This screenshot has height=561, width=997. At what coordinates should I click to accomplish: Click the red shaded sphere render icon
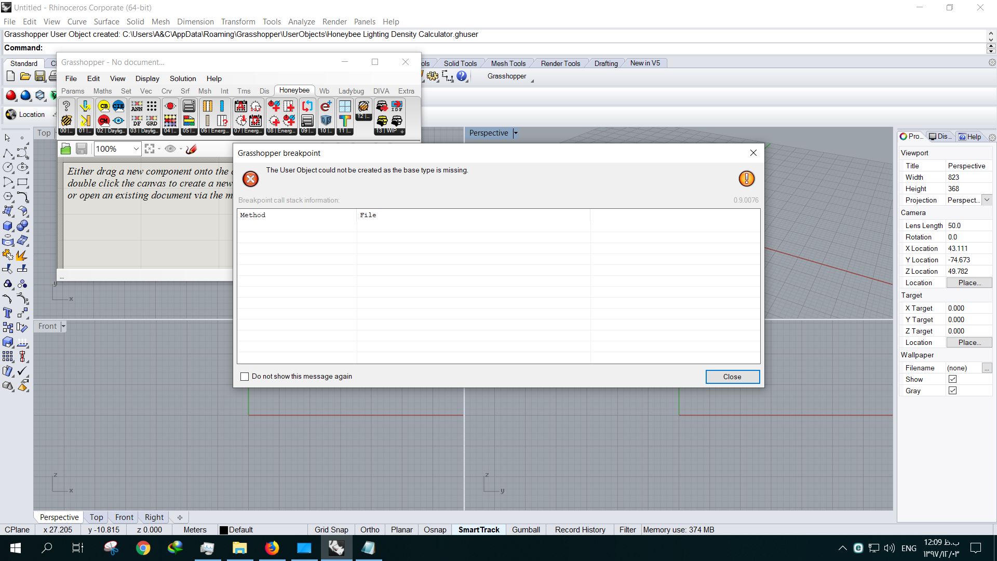(10, 96)
